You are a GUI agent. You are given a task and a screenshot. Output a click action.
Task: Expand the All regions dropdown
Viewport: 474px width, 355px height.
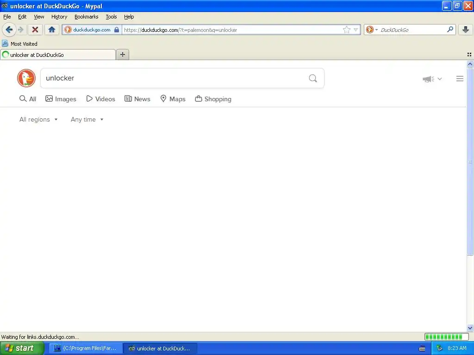(38, 120)
